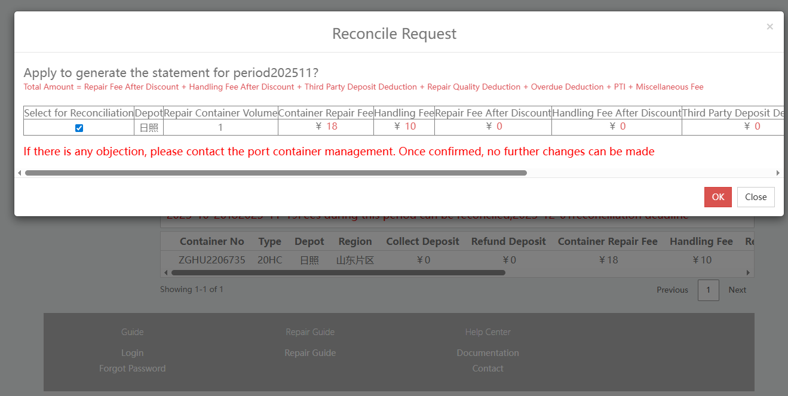
Task: Select the Depot cell 日照 in dialog
Action: [x=148, y=127]
